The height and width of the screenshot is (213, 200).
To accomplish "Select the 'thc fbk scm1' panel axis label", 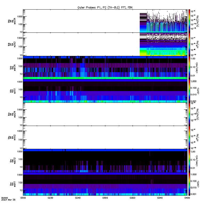I will tap(13, 184).
